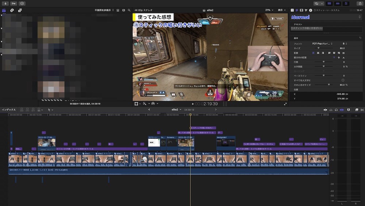Enable the すべてを大文字に all caps checkbox

click(343, 80)
